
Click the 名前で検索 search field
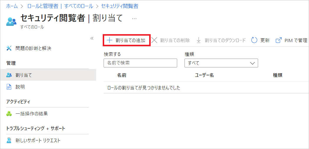tap(140, 63)
